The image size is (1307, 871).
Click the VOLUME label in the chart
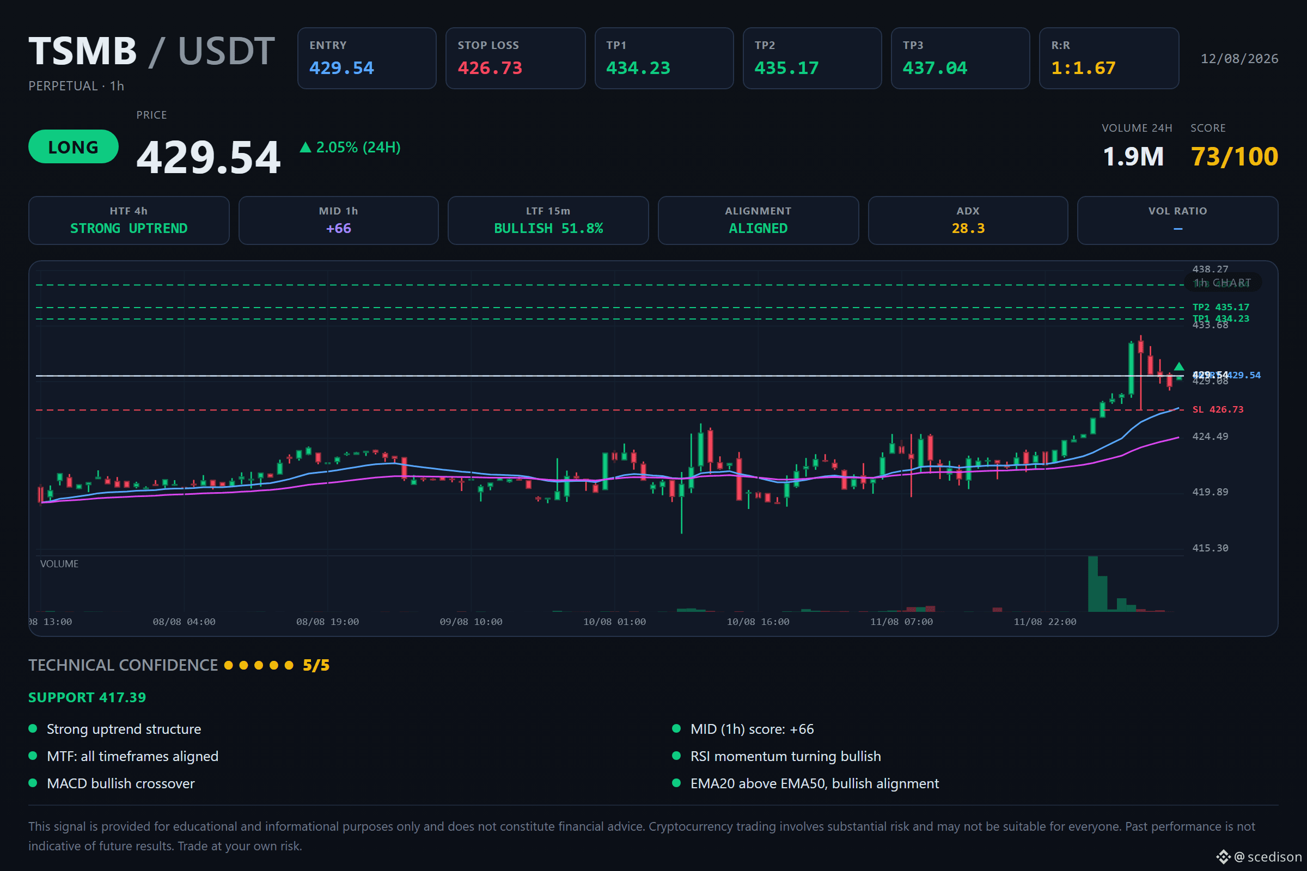point(59,564)
